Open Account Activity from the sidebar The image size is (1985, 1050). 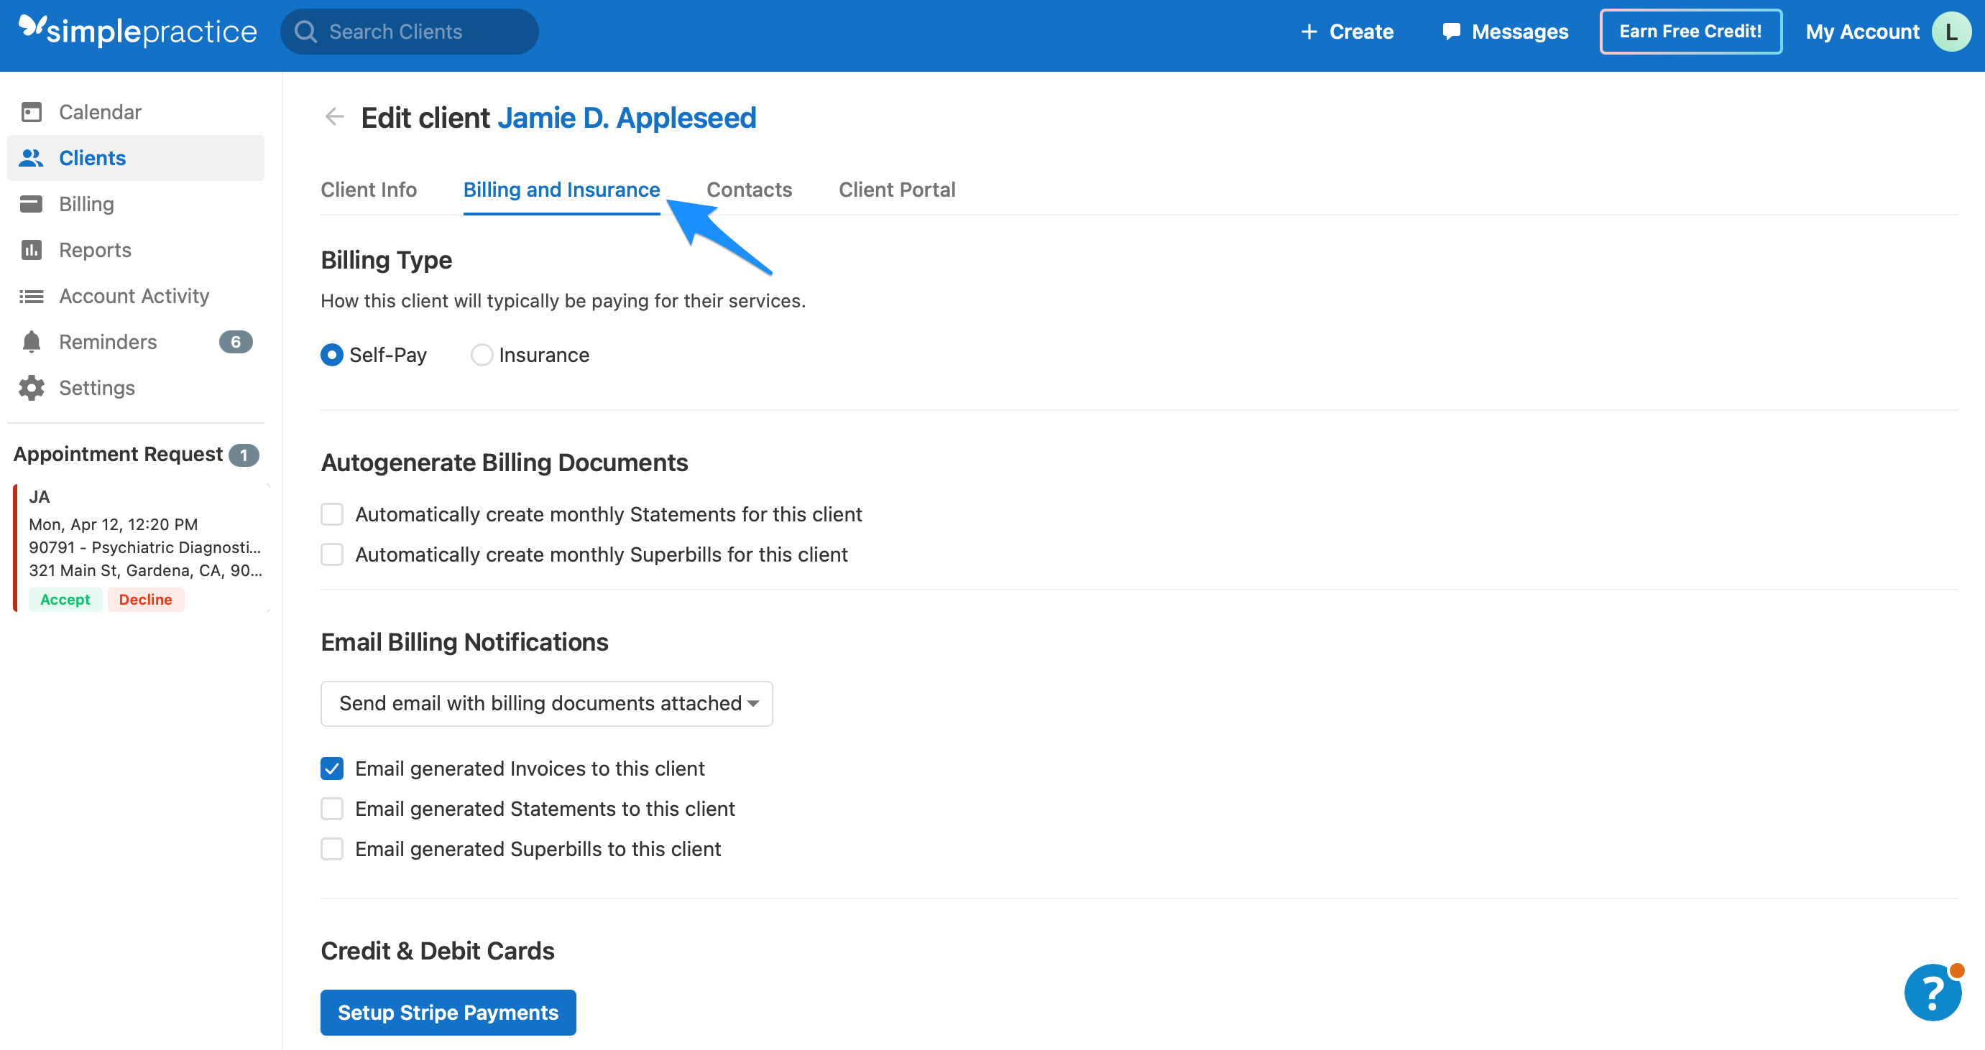(x=134, y=296)
